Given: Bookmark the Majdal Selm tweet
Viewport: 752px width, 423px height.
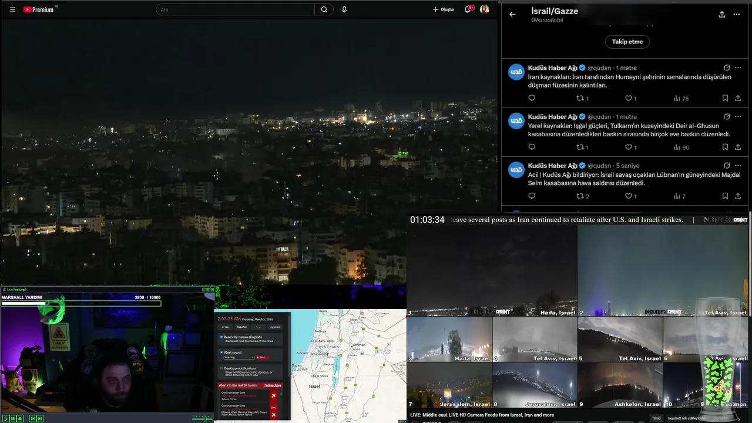Looking at the screenshot, I should [x=726, y=196].
